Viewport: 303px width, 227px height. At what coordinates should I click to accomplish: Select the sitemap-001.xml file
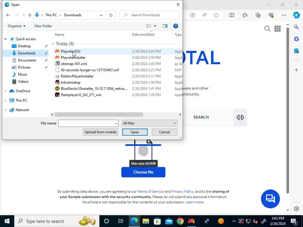pos(74,64)
